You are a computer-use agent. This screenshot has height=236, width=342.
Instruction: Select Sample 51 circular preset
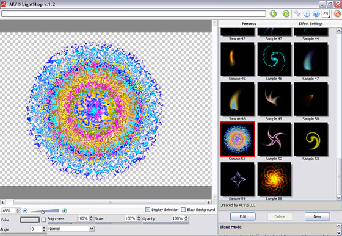click(x=238, y=139)
